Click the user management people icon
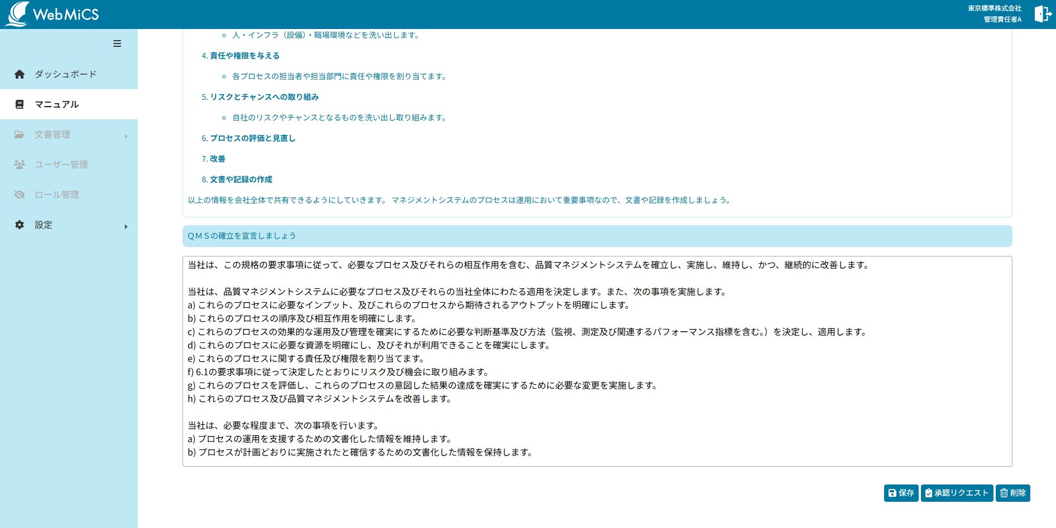Screen dimensions: 1056x528 coord(20,164)
